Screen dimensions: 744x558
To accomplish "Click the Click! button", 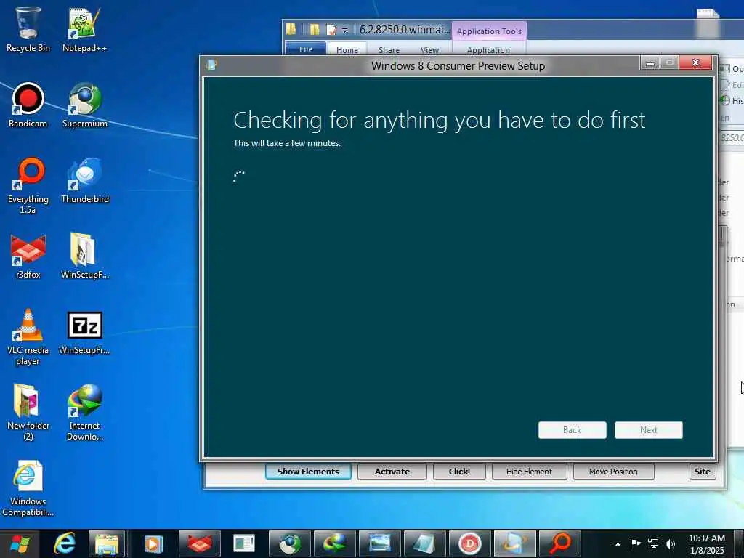I will coord(459,471).
